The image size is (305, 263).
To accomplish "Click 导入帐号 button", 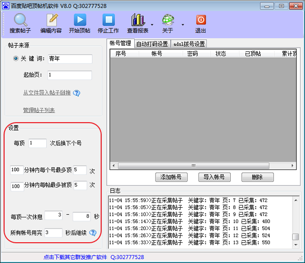I will [x=215, y=177].
